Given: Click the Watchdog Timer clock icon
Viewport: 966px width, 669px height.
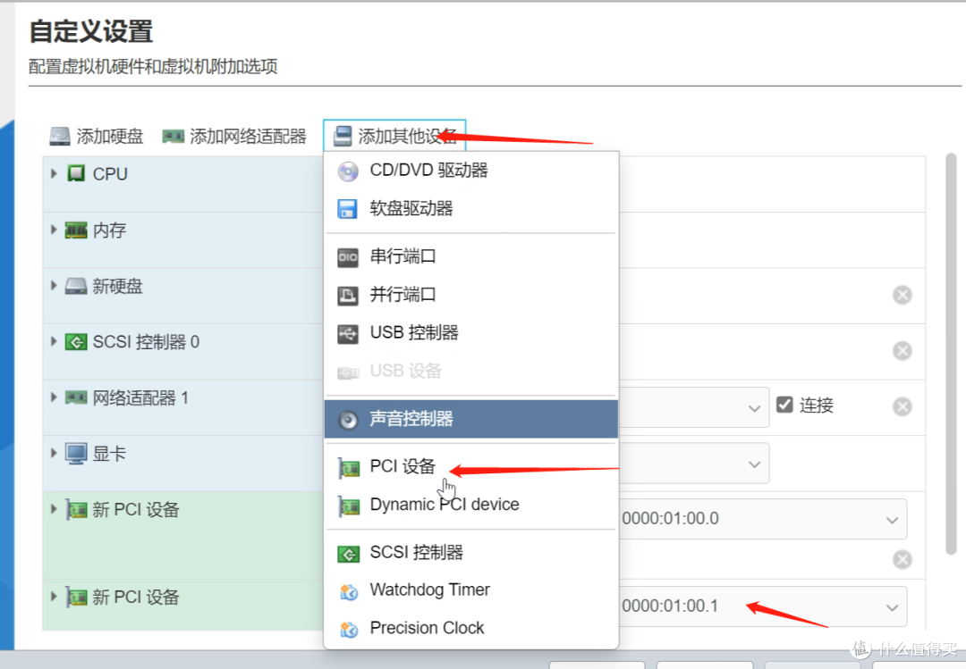Looking at the screenshot, I should coord(349,590).
